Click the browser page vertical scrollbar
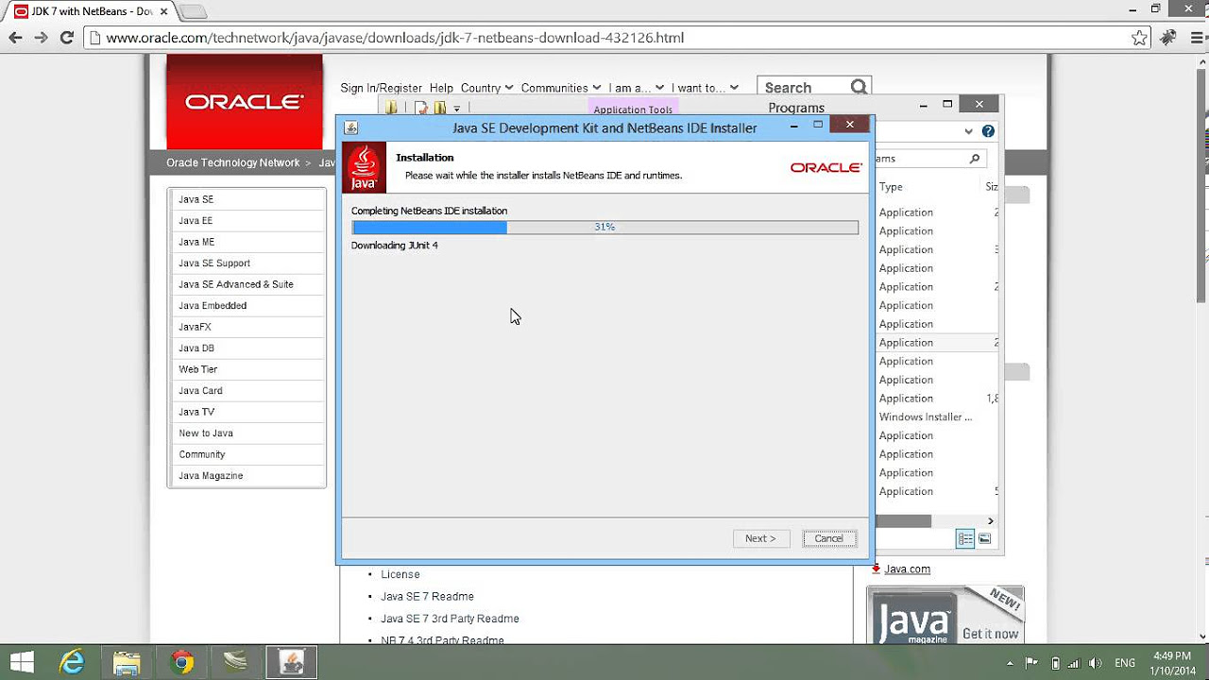 1201,185
